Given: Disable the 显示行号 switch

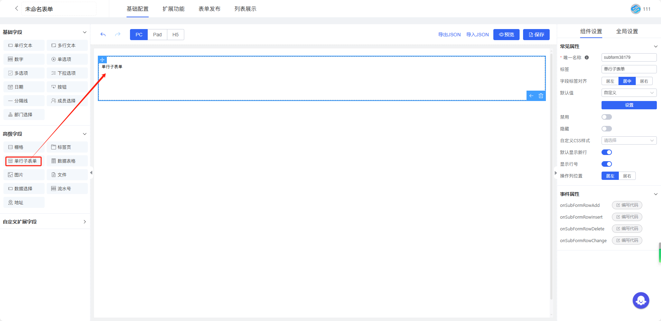Looking at the screenshot, I should (x=606, y=164).
